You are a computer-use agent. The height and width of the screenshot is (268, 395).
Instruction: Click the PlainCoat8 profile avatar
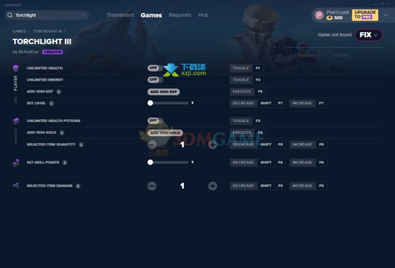(319, 15)
